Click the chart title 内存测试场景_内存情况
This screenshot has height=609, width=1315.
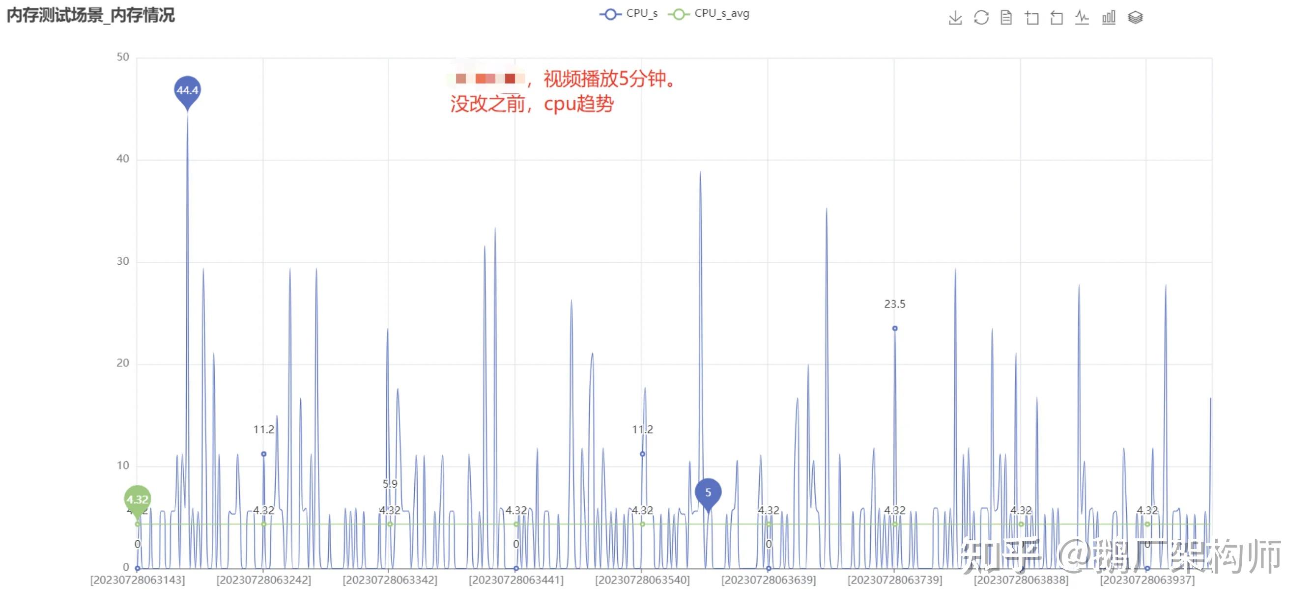tap(90, 15)
